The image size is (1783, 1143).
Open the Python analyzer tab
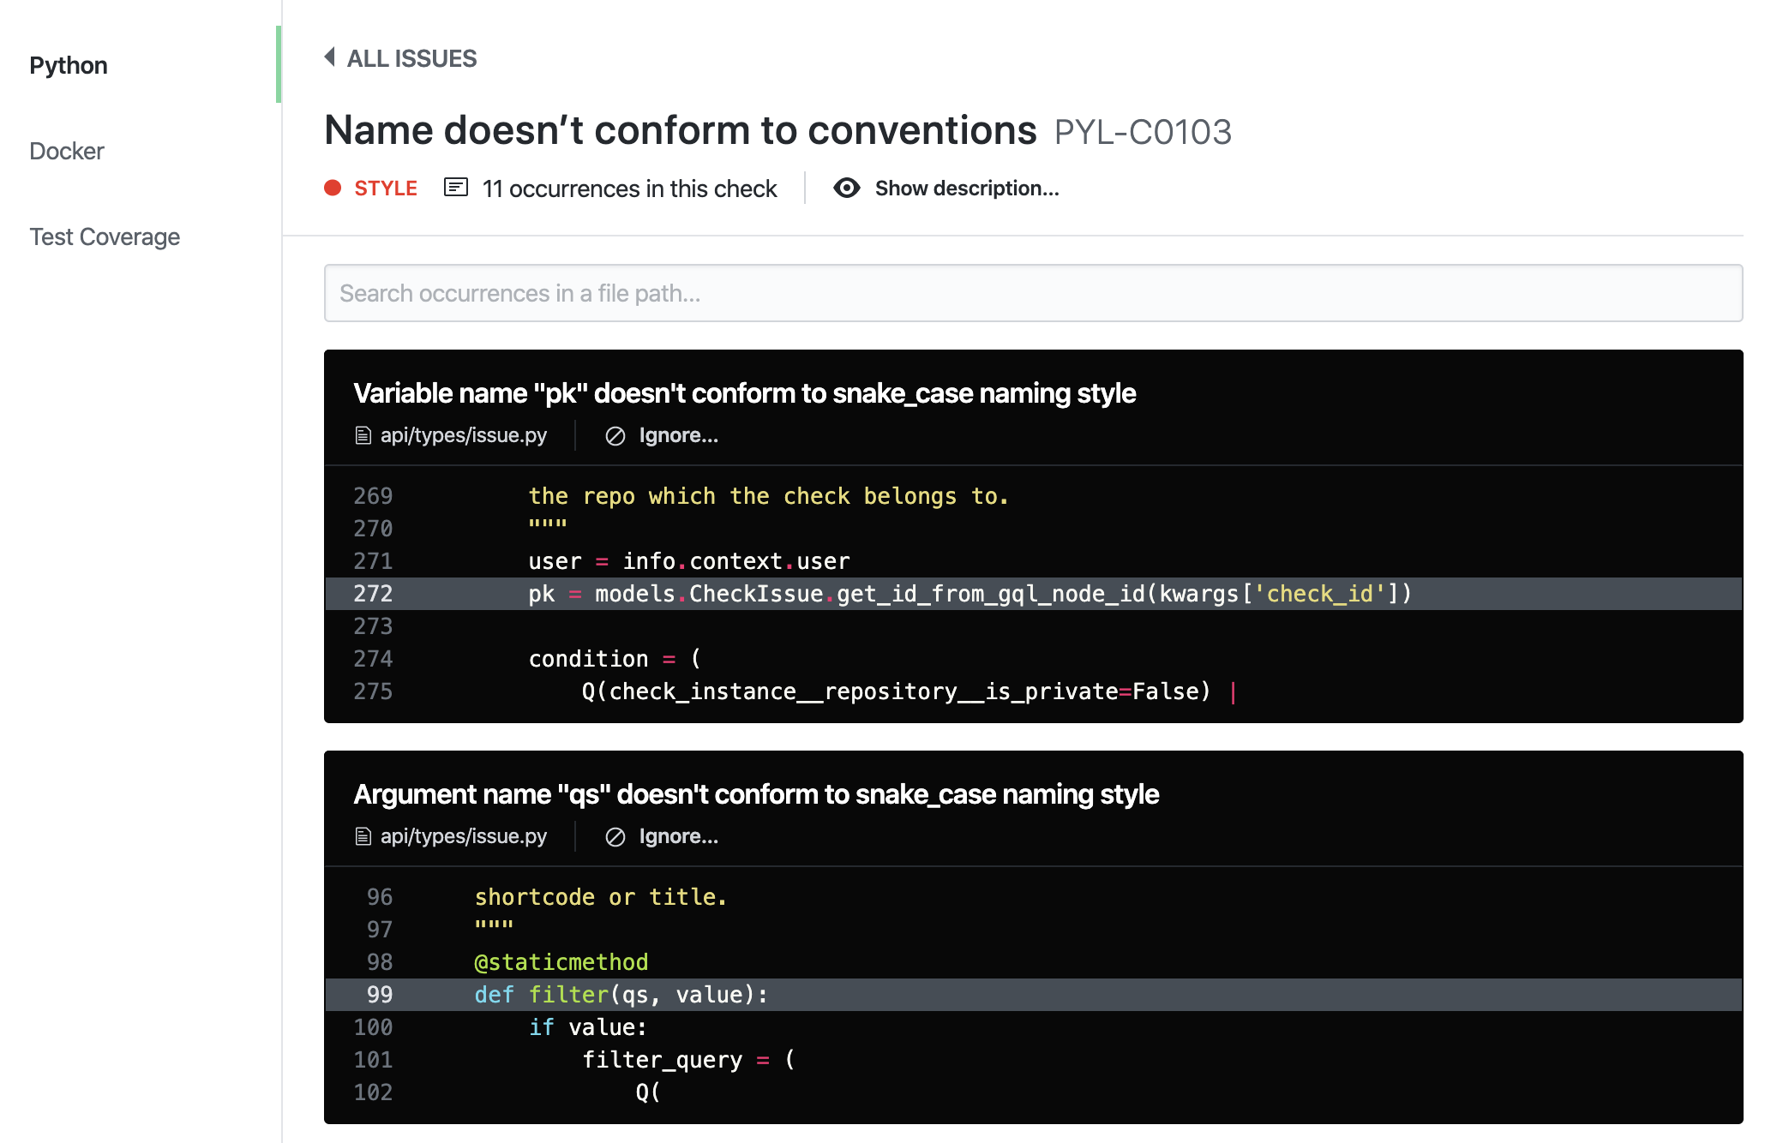[x=69, y=66]
